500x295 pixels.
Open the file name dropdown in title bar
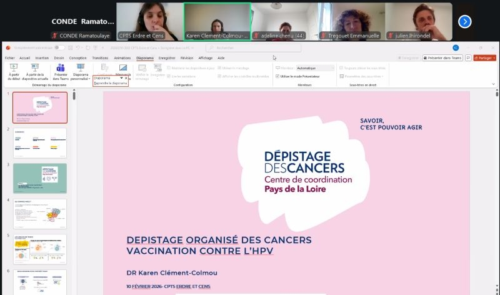click(x=192, y=48)
